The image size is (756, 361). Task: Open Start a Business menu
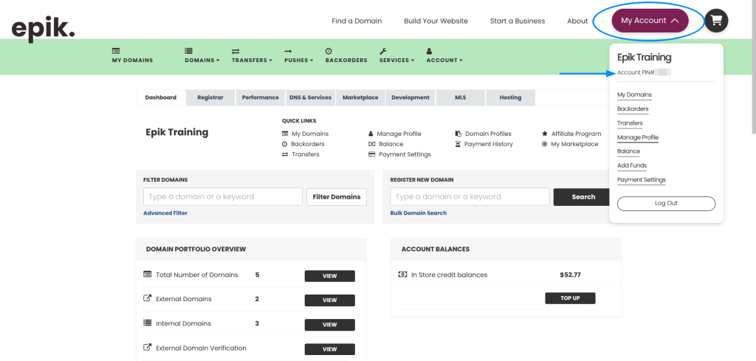pyautogui.click(x=518, y=21)
